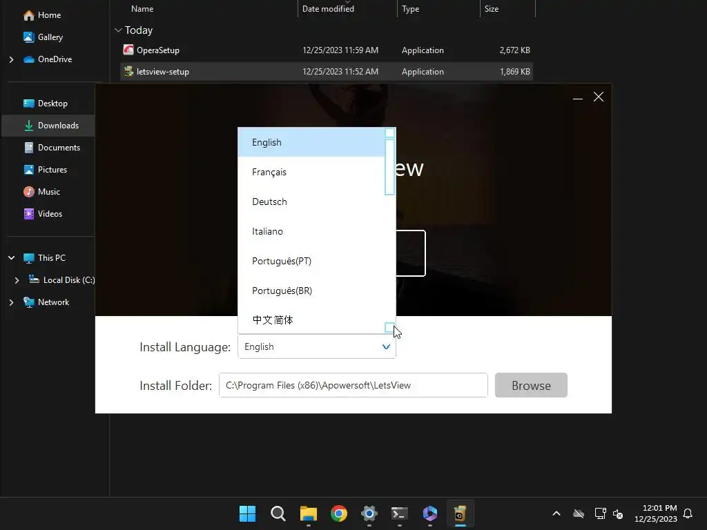Open Gallery in File Explorer sidebar
This screenshot has height=530, width=707.
pyautogui.click(x=43, y=37)
